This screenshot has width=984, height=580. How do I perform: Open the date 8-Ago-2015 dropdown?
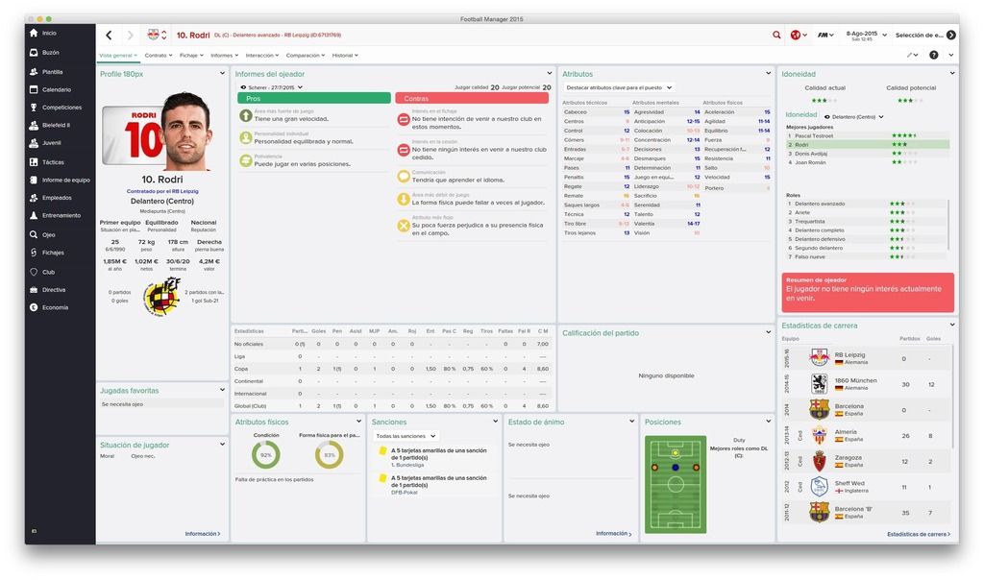click(866, 36)
